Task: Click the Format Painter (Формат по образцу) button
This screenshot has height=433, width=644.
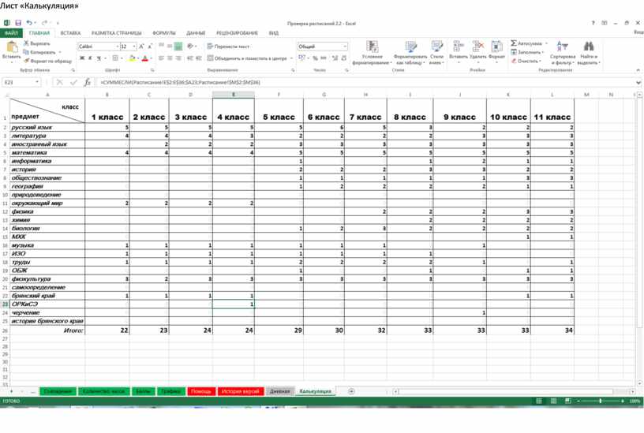Action: point(49,61)
